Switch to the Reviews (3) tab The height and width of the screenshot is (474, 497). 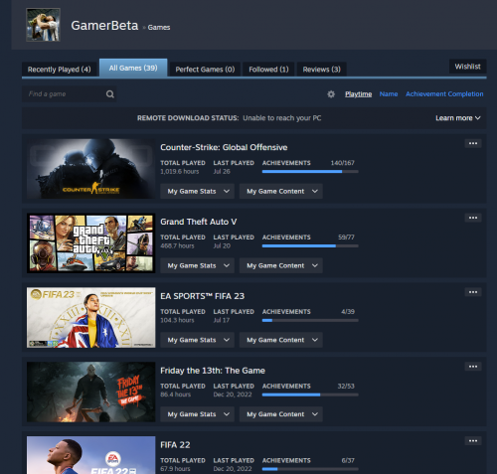(322, 70)
